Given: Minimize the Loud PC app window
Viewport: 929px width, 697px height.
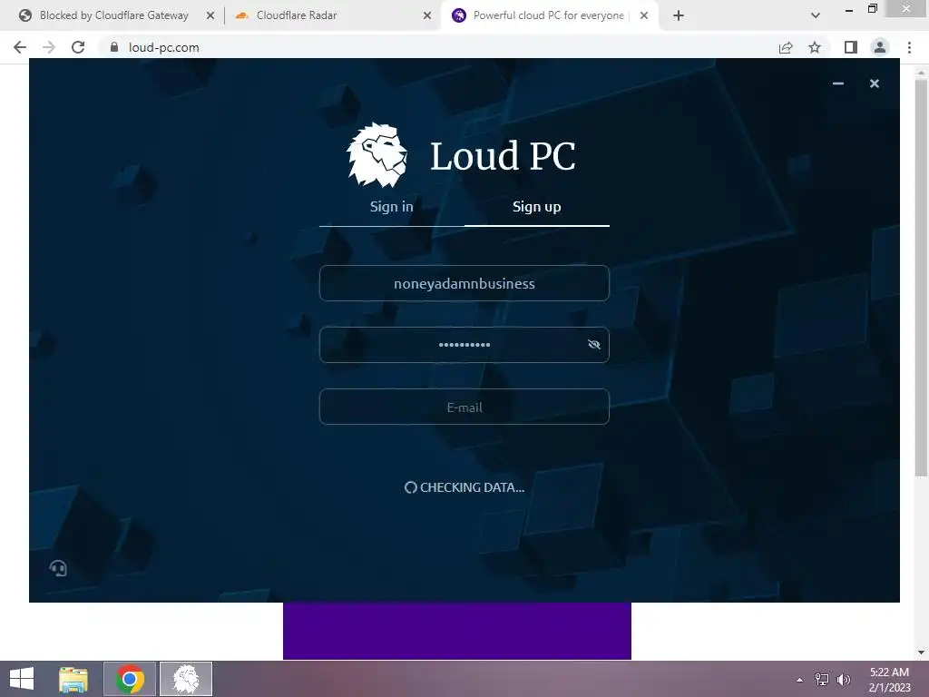Looking at the screenshot, I should 837,83.
